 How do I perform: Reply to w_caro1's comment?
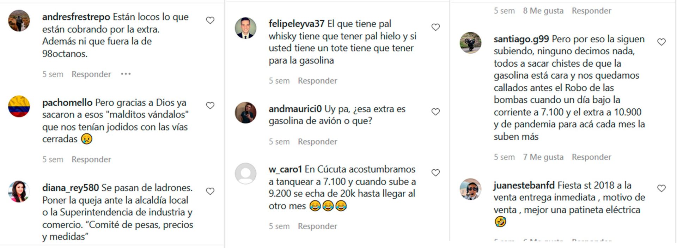tap(317, 226)
